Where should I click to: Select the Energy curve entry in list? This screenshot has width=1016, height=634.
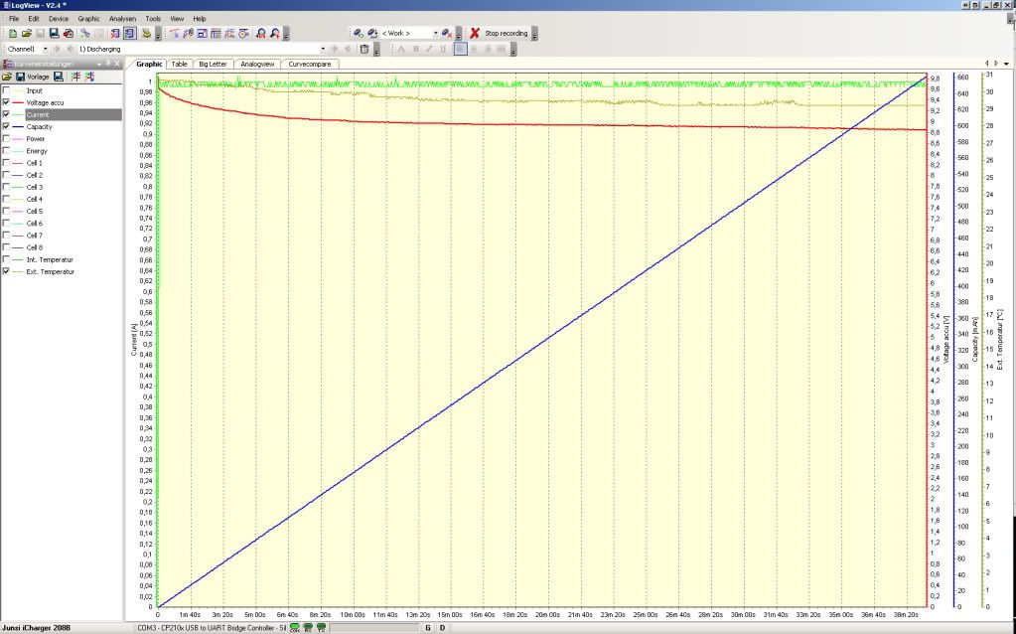pos(36,151)
